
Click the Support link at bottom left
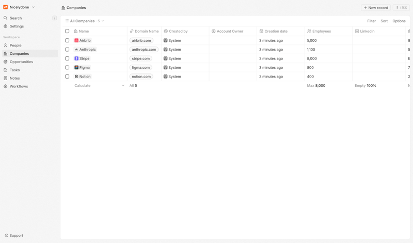pyautogui.click(x=14, y=235)
